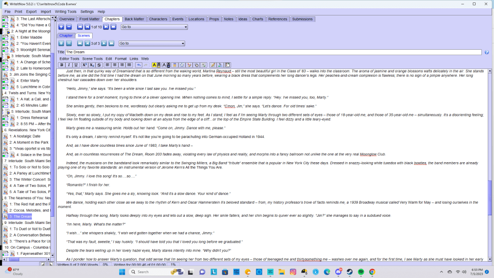This screenshot has width=494, height=278.
Task: Toggle italic formatting
Action: [69, 65]
